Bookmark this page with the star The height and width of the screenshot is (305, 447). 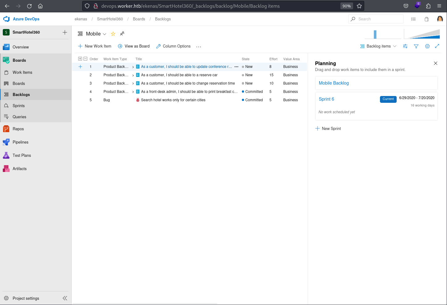(359, 6)
